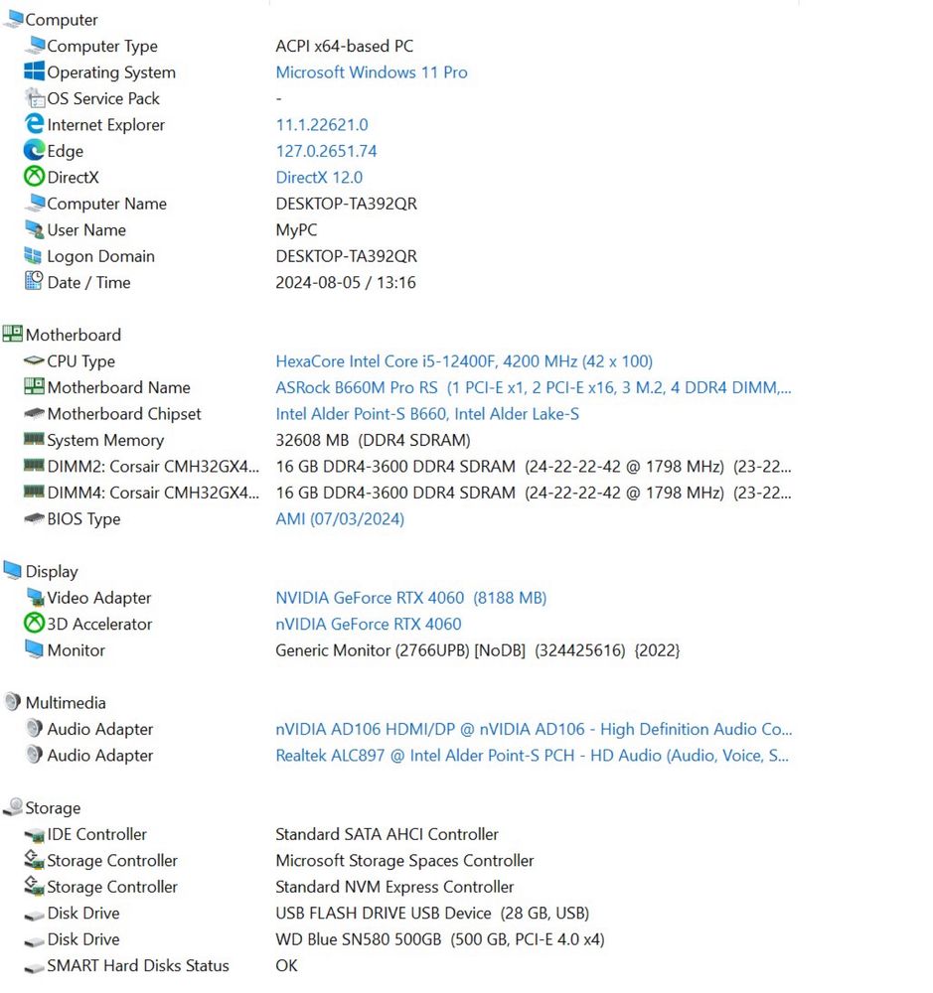The height and width of the screenshot is (993, 933).
Task: Click the Internet Explorer icon
Action: [34, 124]
